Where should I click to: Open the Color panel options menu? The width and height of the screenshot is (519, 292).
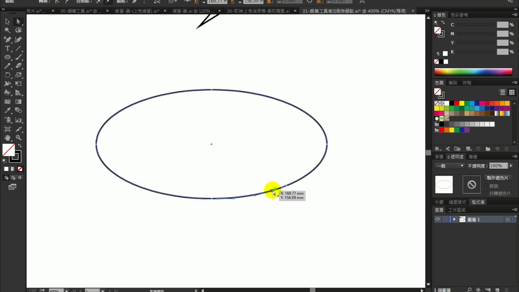coord(515,15)
